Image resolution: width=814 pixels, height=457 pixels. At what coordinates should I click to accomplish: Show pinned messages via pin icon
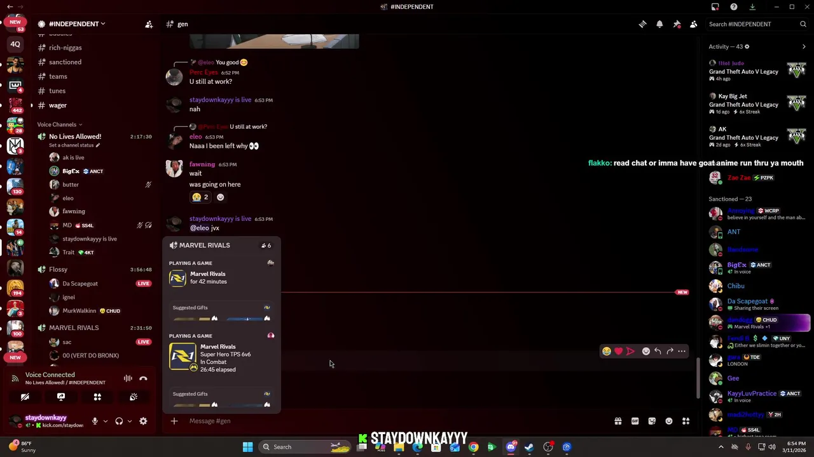pos(677,24)
